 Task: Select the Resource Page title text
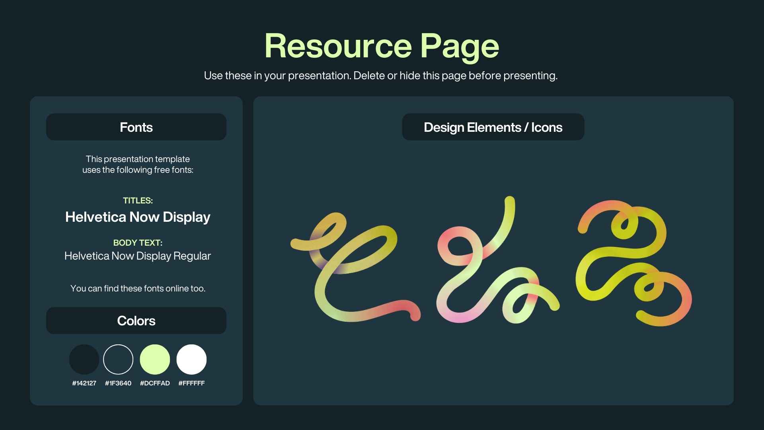381,46
